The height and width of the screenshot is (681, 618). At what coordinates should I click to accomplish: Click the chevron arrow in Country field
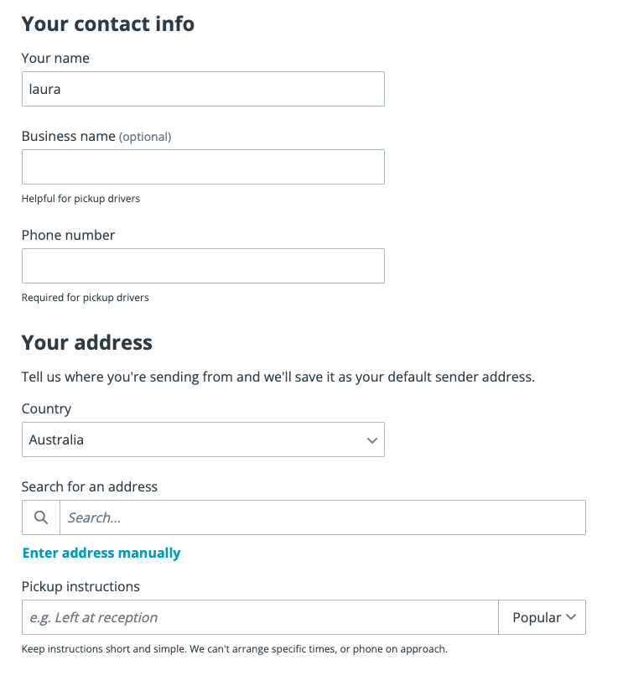click(x=371, y=440)
